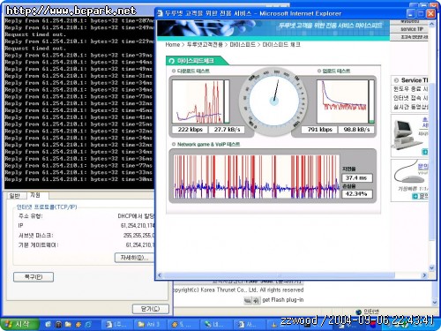Image resolution: width=441 pixels, height=331 pixels.
Task: Click the Network game & VoIP 테스트 label
Action: [208, 145]
